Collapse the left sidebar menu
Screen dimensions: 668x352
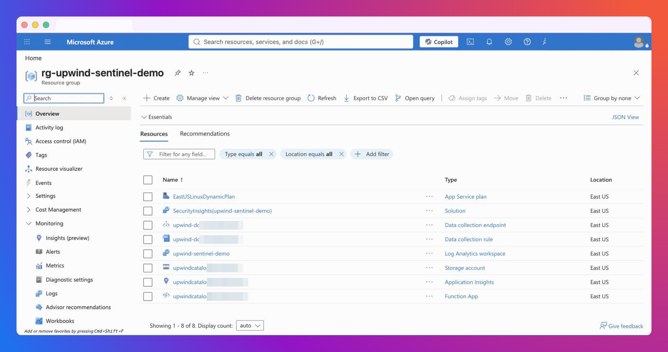(124, 98)
